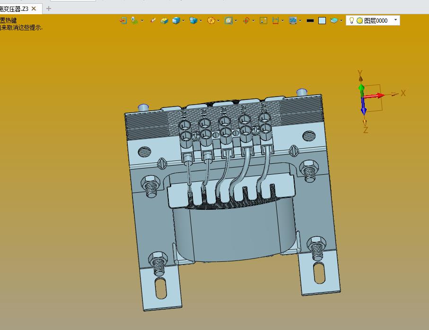Click the square framed picture view icon
This screenshot has height=330, width=429.
click(263, 20)
